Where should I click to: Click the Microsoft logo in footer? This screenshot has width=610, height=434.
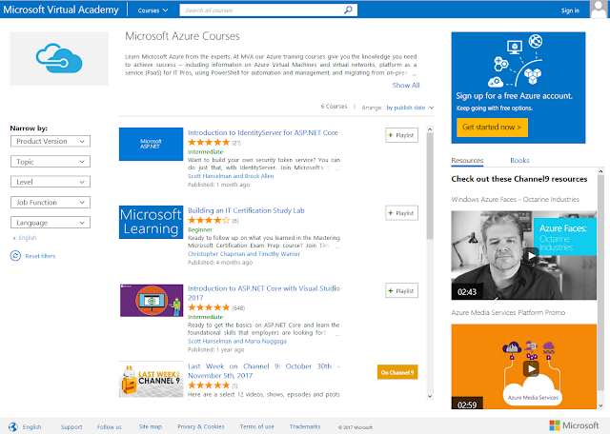click(x=574, y=425)
